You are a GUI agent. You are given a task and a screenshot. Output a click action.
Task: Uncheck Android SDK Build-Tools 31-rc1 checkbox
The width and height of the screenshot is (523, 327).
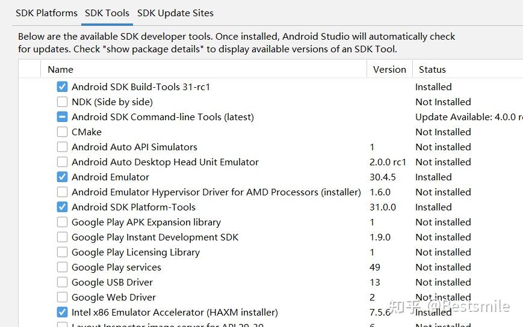pyautogui.click(x=62, y=87)
